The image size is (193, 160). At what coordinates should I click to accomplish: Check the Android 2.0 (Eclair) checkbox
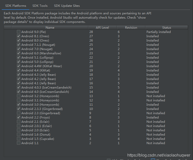tap(19, 130)
